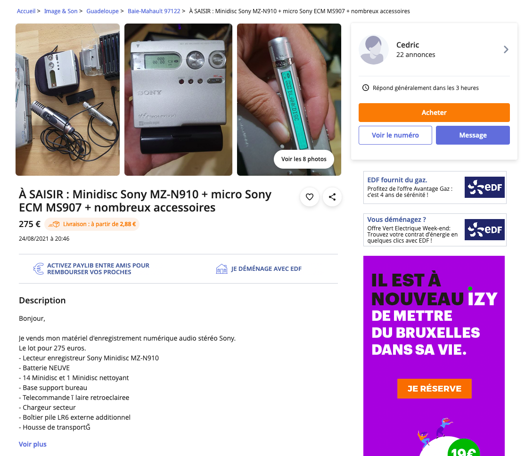Click the EDF logo in moving ad

(484, 230)
